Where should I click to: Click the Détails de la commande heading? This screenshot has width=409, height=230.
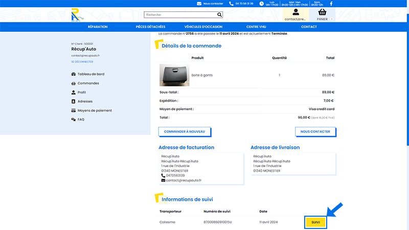[191, 46]
